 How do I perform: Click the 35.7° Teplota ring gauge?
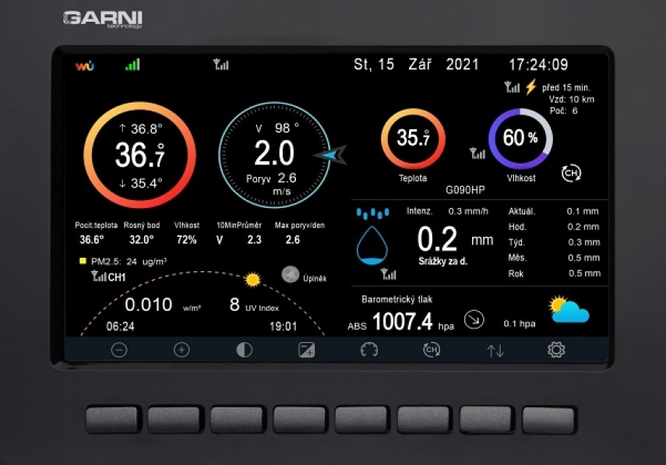pyautogui.click(x=413, y=139)
